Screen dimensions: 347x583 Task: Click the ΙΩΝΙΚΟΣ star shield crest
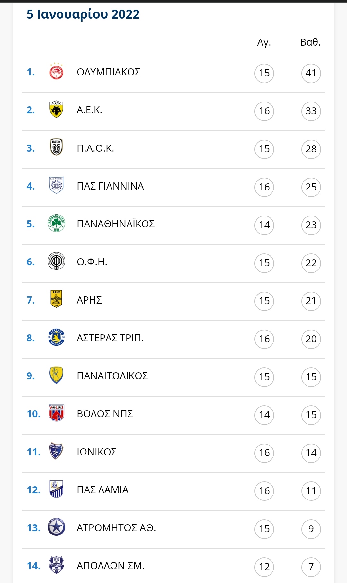pyautogui.click(x=56, y=451)
